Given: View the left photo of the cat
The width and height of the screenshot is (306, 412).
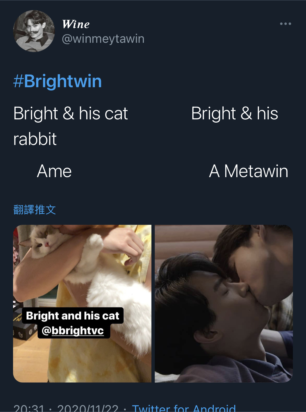Looking at the screenshot, I should click(x=82, y=304).
